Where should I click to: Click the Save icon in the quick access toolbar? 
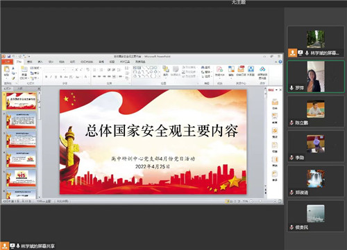9,56
